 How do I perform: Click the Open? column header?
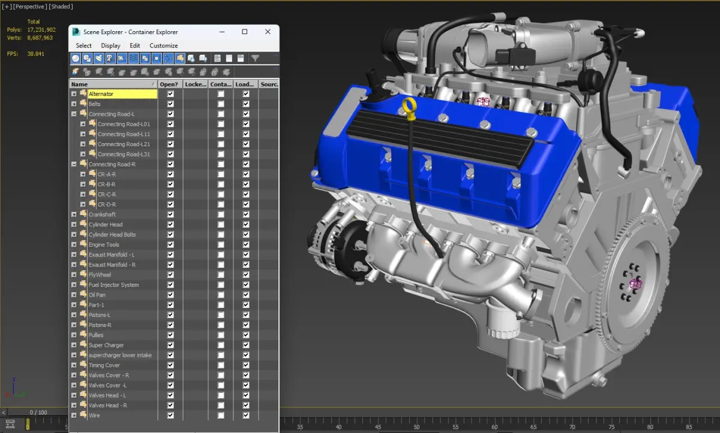(x=170, y=84)
